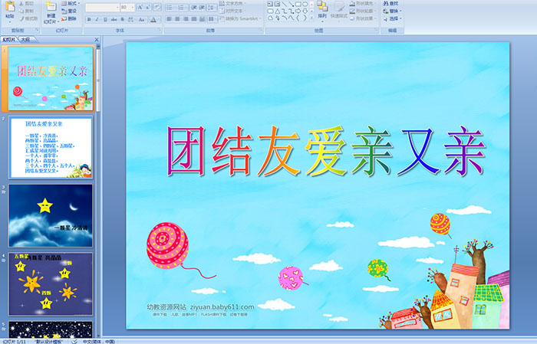Click the Convert to SmartArt icon
Screen dimensions: 537x344
222,18
